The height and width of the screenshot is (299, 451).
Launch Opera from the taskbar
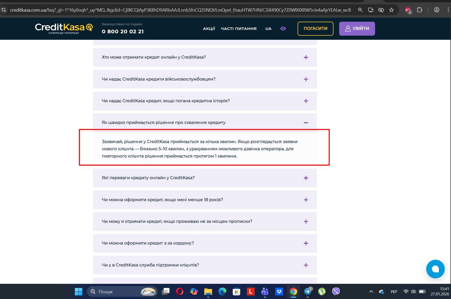pyautogui.click(x=180, y=292)
